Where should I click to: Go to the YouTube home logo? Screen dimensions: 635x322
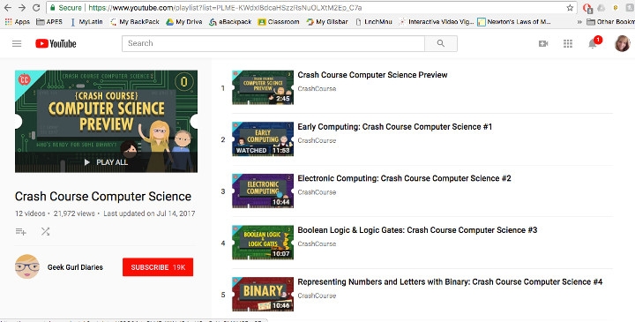(x=56, y=44)
